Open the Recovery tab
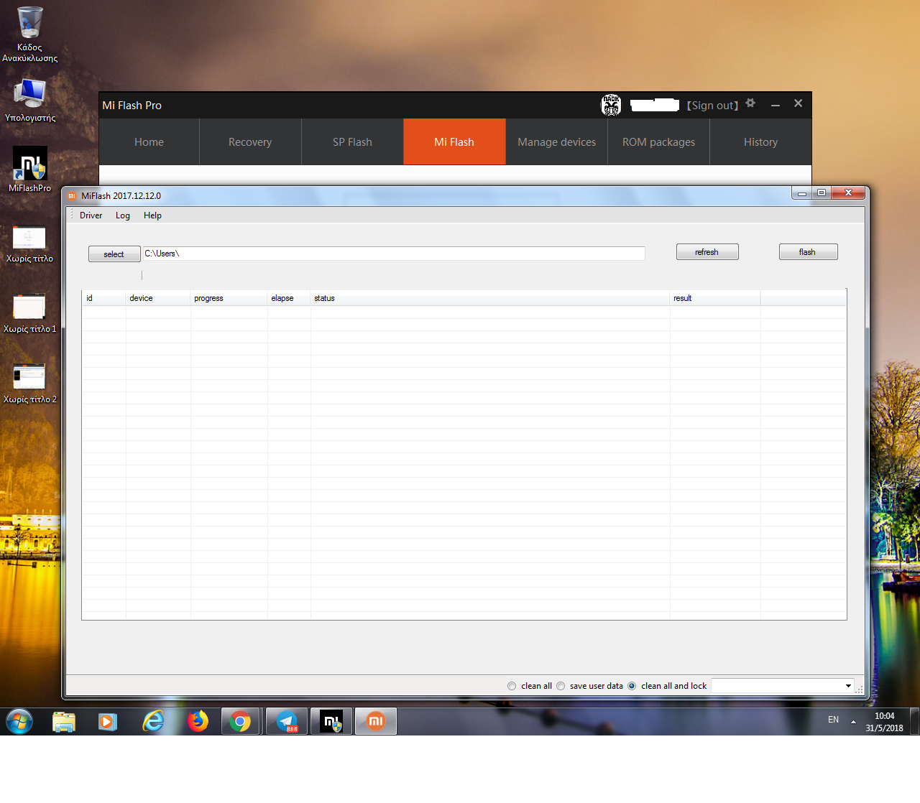920x803 pixels. [x=250, y=142]
